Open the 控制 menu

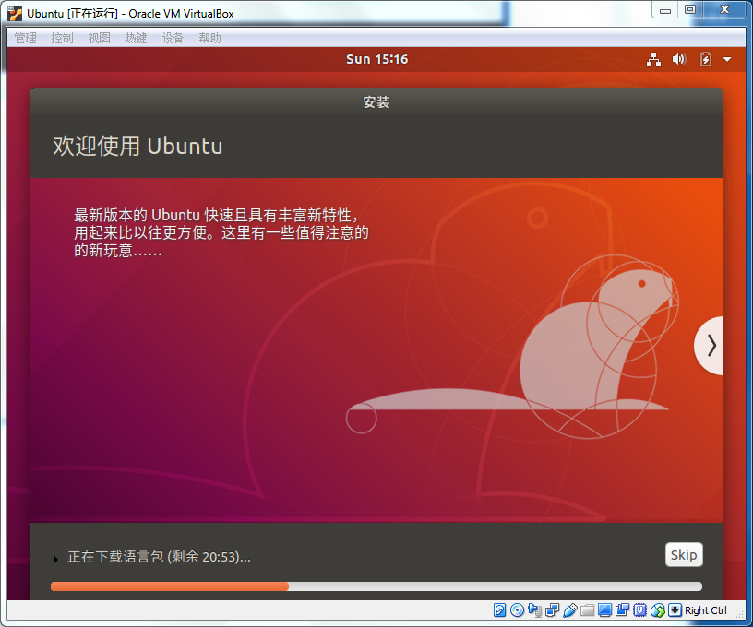62,38
